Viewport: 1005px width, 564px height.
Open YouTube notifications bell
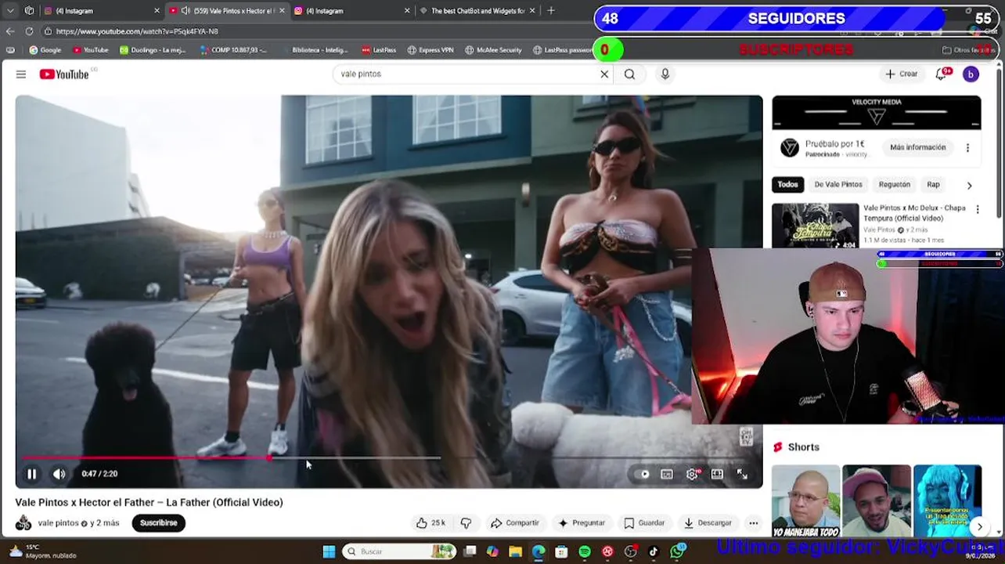click(942, 74)
